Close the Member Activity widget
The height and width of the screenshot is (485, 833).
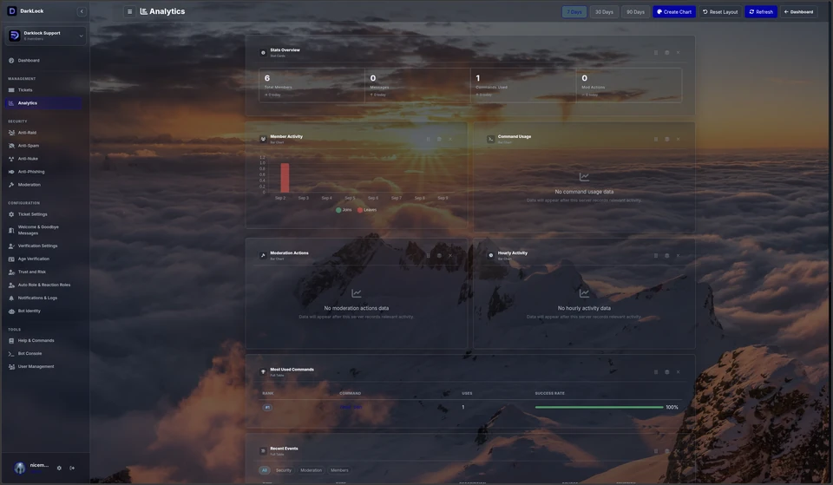[x=450, y=139]
